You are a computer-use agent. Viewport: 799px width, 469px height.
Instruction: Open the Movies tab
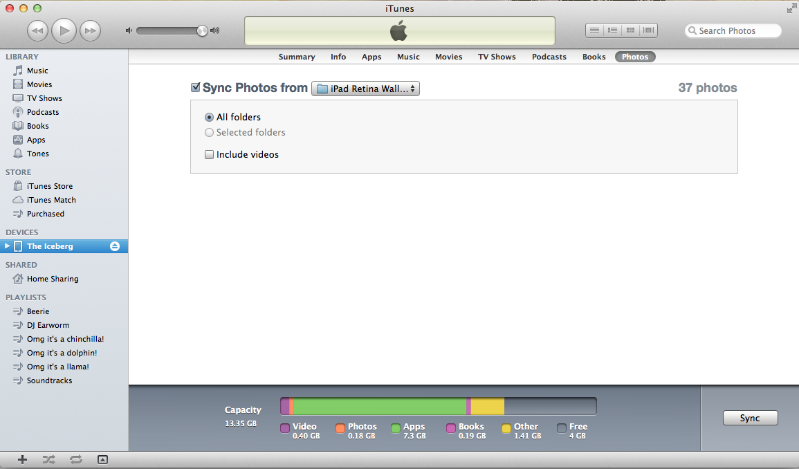[x=448, y=57]
